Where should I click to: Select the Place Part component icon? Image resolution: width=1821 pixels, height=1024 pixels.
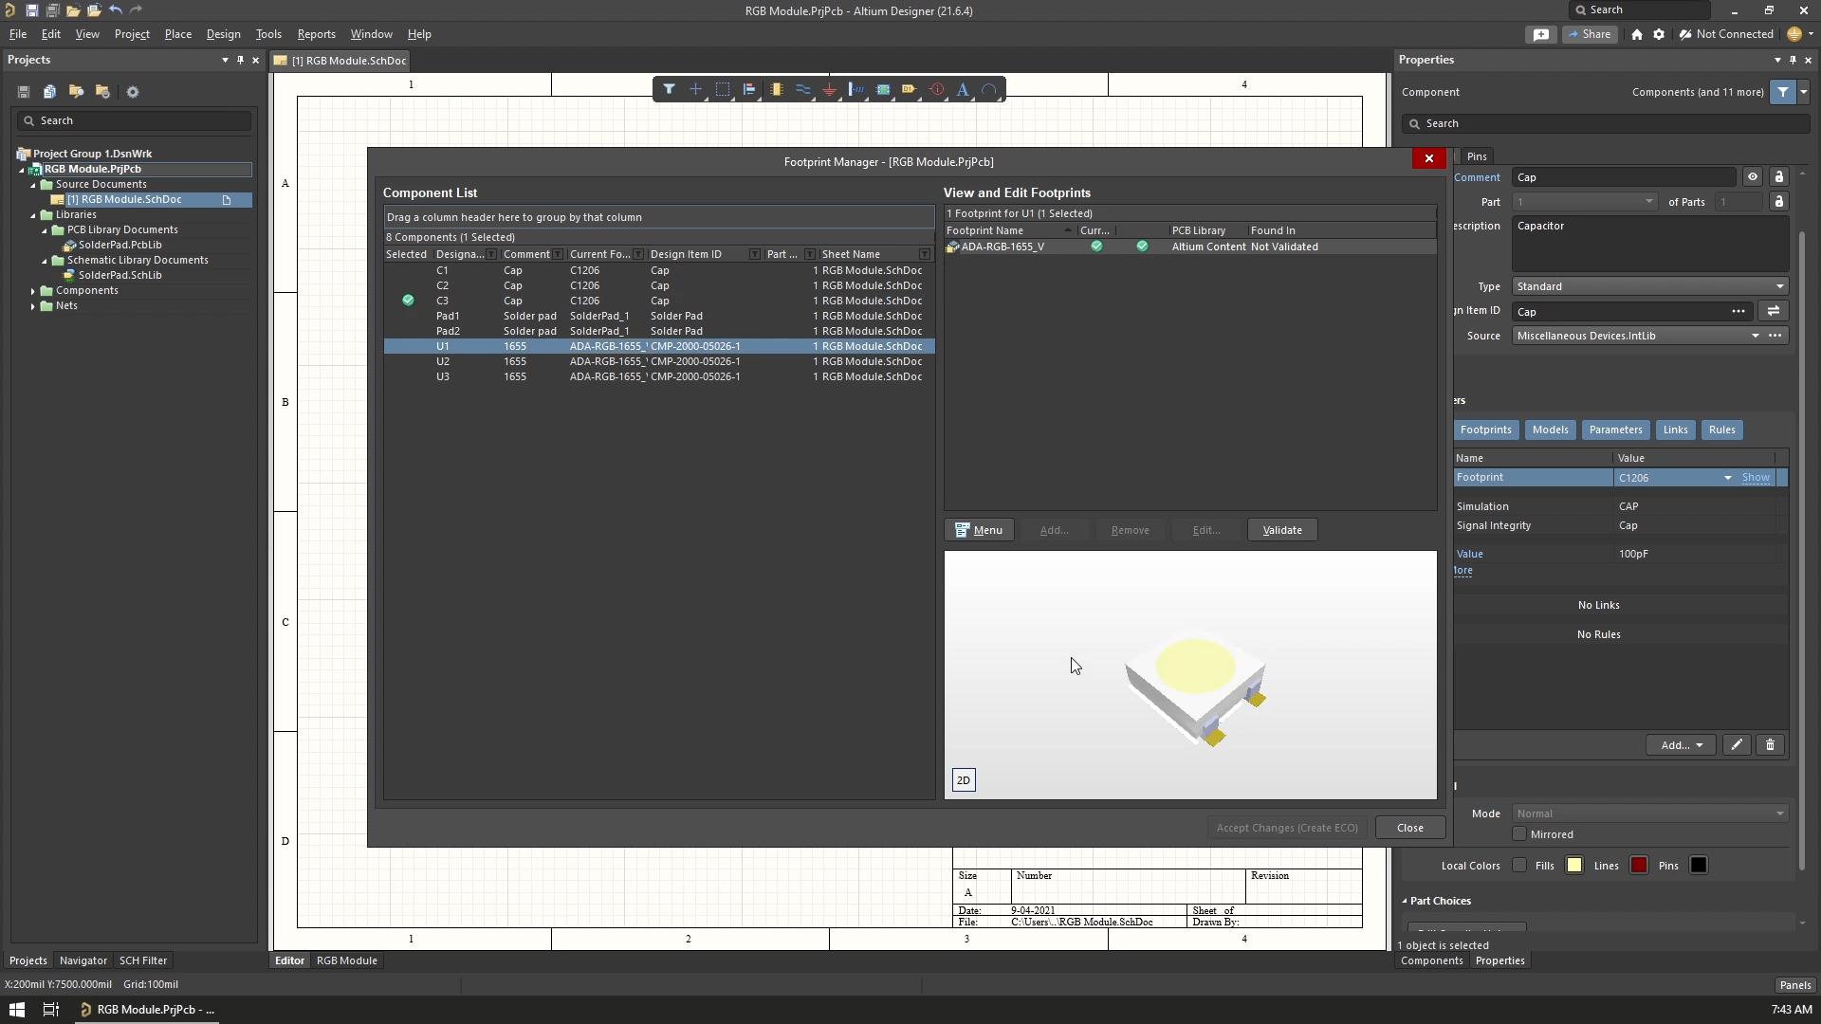point(776,89)
